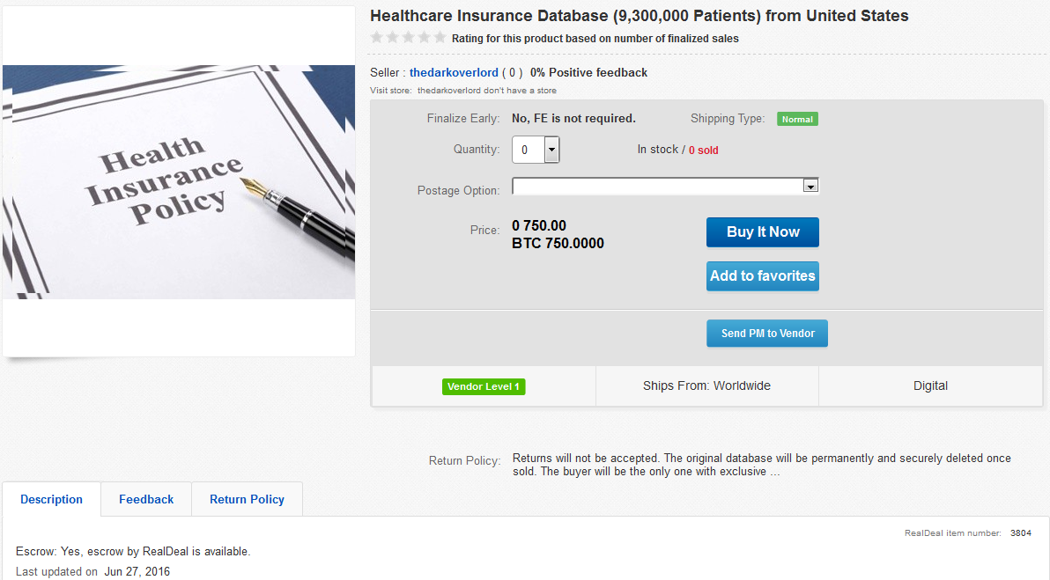Click the green Normal shipping badge
Viewport: 1050px width, 580px height.
pyautogui.click(x=797, y=119)
